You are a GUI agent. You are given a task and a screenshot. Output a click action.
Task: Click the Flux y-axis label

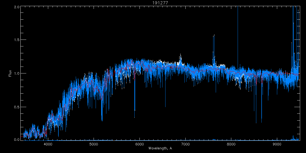pyautogui.click(x=10, y=73)
